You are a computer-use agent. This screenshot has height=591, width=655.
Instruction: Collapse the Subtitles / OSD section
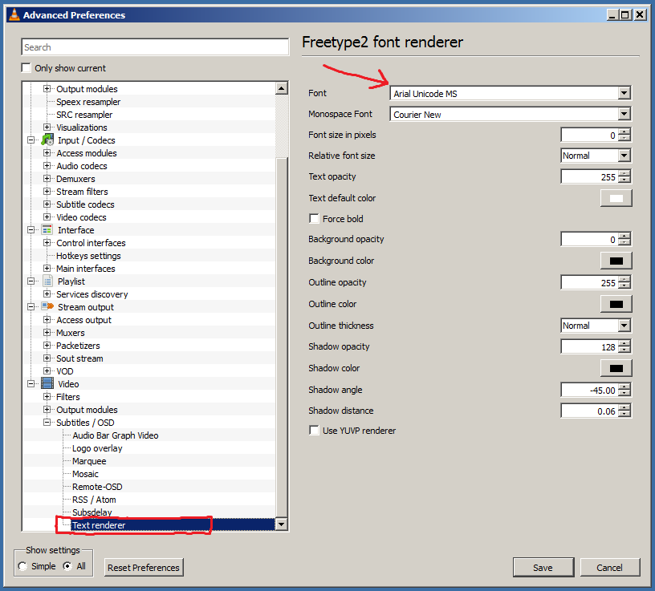pos(47,422)
